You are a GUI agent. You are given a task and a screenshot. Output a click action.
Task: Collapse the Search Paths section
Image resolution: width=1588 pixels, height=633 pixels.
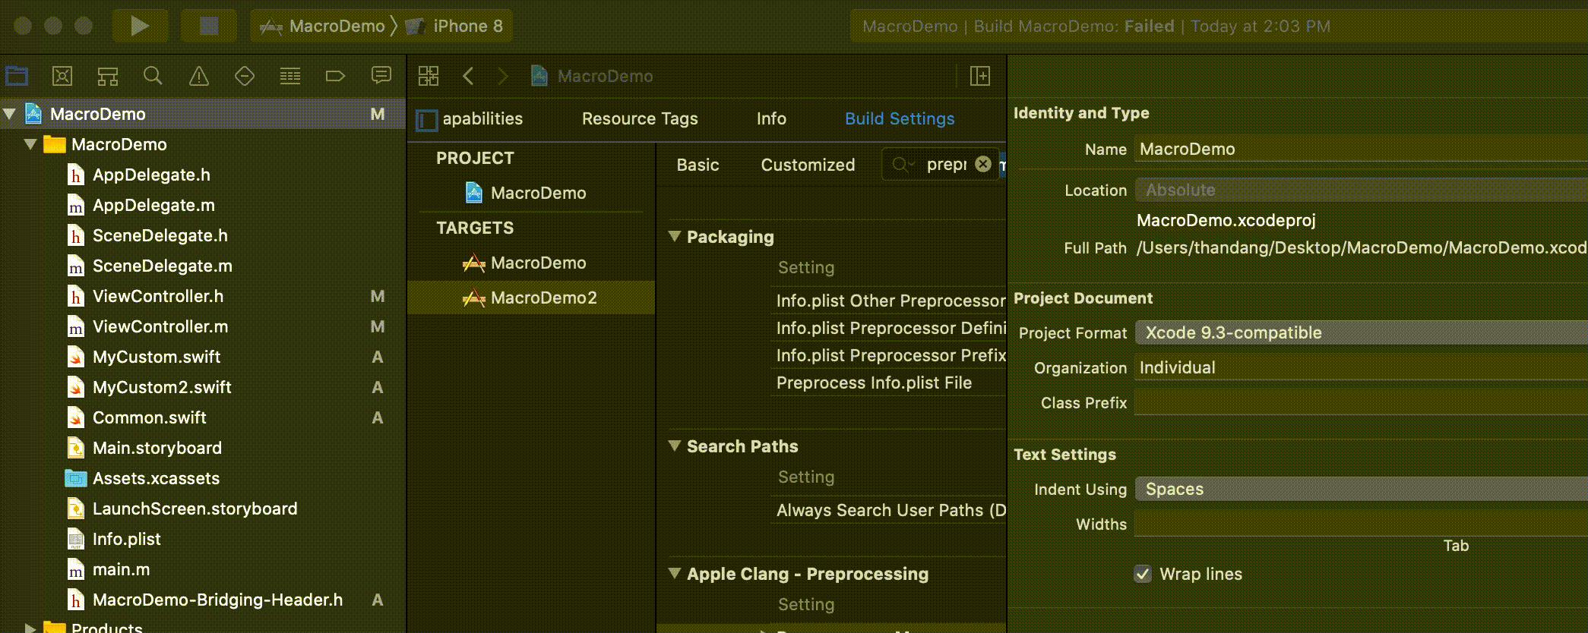pyautogui.click(x=674, y=446)
